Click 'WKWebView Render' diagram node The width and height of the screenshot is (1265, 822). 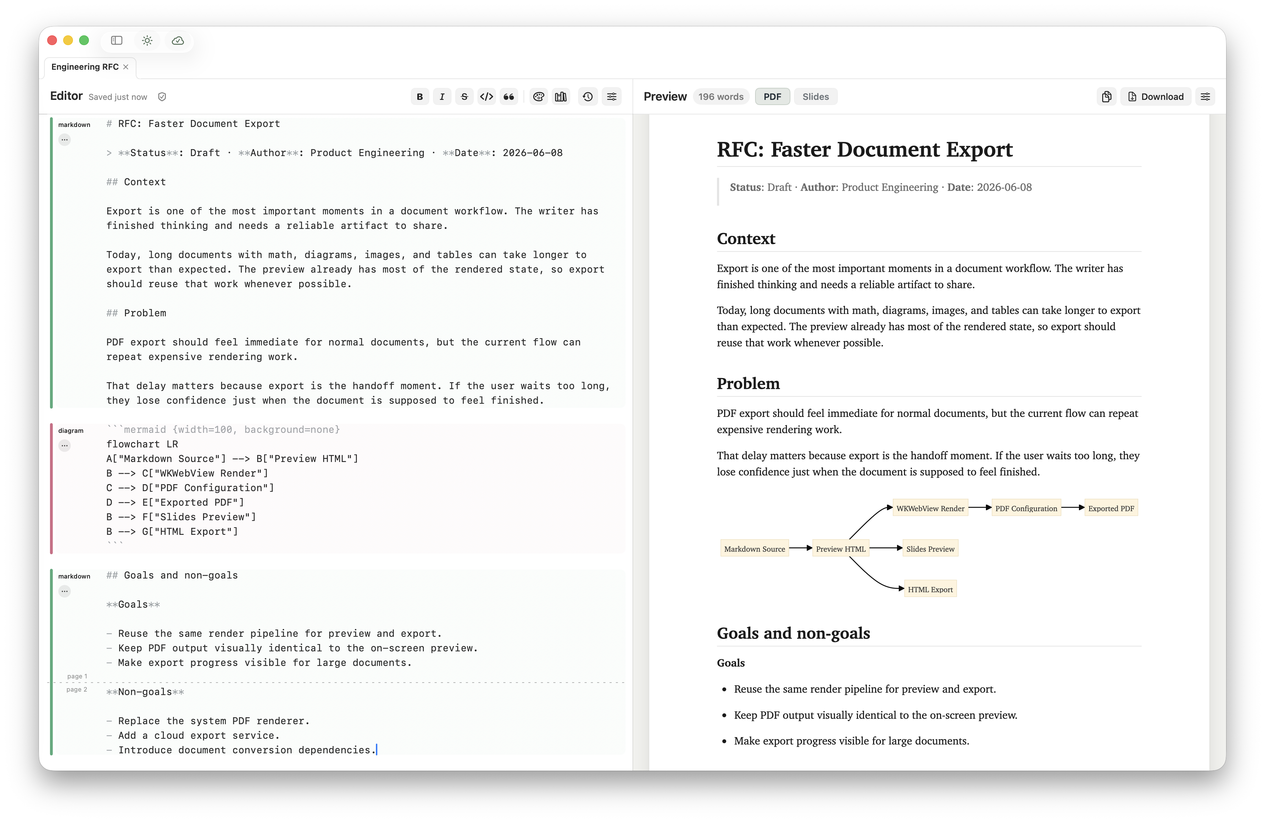click(930, 508)
